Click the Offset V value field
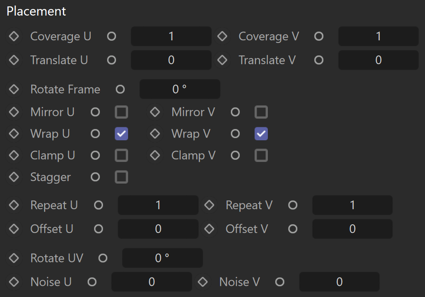The height and width of the screenshot is (297, 425). coord(353,229)
